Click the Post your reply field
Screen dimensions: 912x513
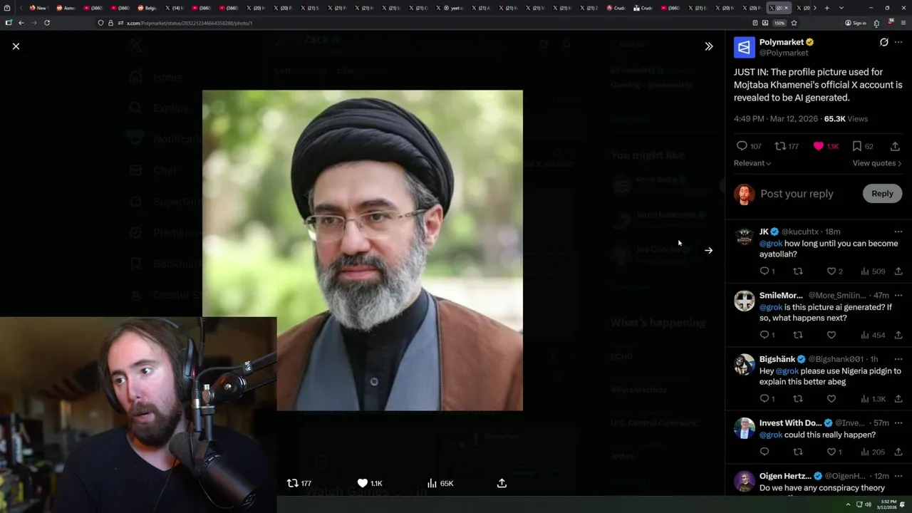tap(797, 194)
